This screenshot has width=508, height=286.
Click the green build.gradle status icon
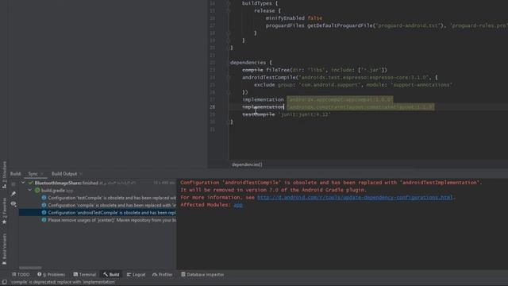click(x=37, y=191)
